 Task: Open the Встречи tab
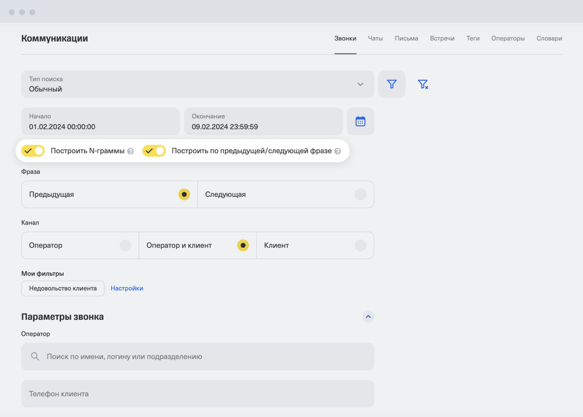442,39
